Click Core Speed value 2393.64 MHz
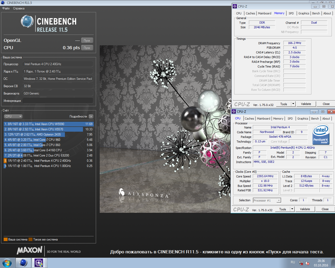The height and width of the screenshot is (268, 335). (265, 176)
